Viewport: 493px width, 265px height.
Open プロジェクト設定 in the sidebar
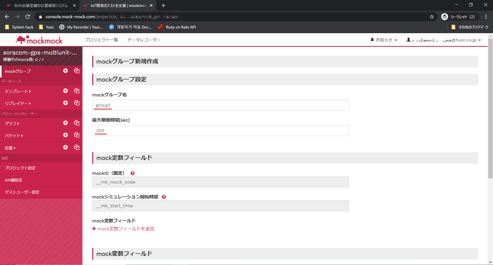coord(20,168)
